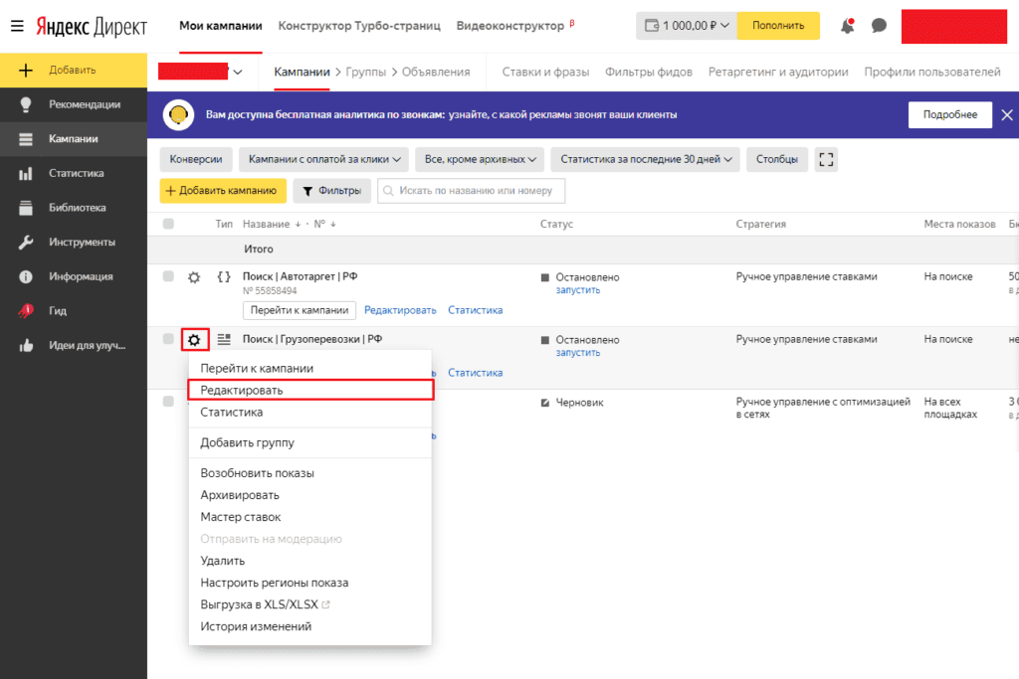Viewport: 1019px width, 679px height.
Task: Click the funnel icon on Фильтры button
Action: (308, 191)
